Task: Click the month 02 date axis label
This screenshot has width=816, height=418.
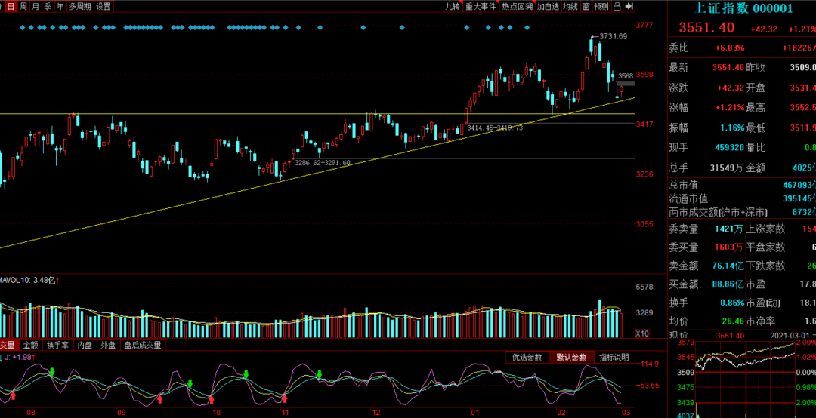Action: click(x=561, y=412)
